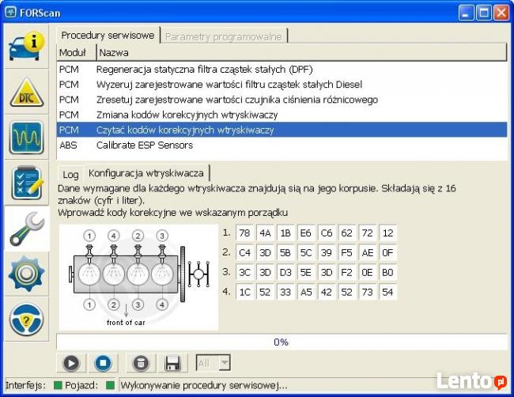Select Zresetuj wartości czujnika ciśnienia row
Viewport: 514px width, 397px height.
pyautogui.click(x=282, y=100)
